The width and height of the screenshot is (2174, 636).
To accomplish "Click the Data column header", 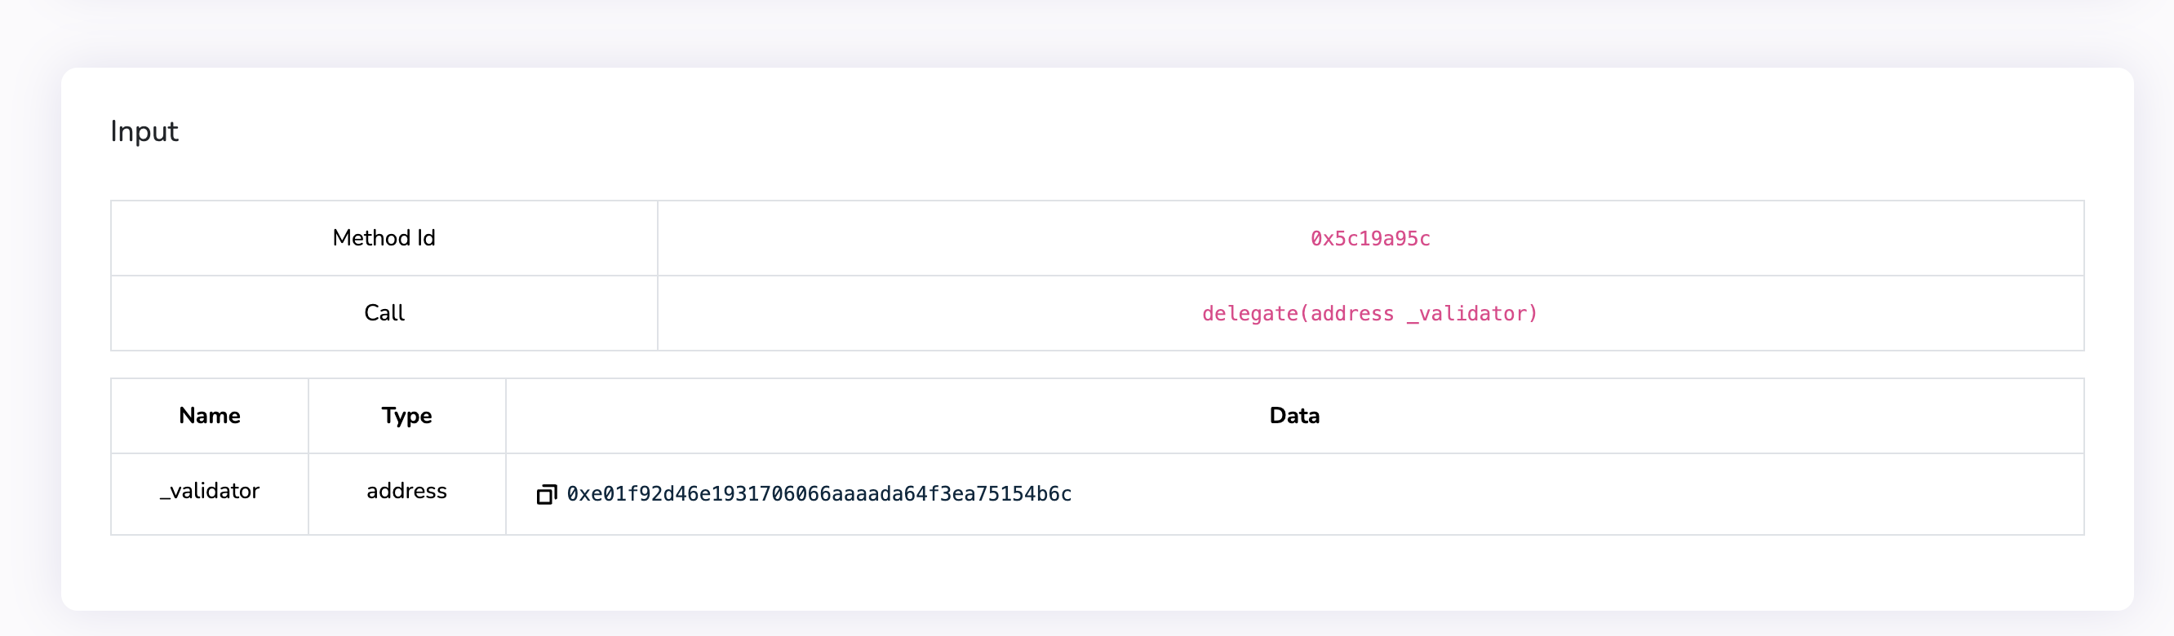I will (x=1293, y=416).
